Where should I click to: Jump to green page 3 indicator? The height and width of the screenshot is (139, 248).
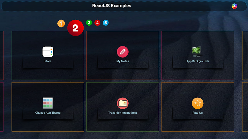[89, 23]
